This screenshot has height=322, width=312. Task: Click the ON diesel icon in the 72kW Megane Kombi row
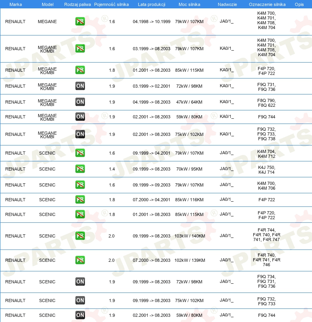click(x=80, y=86)
